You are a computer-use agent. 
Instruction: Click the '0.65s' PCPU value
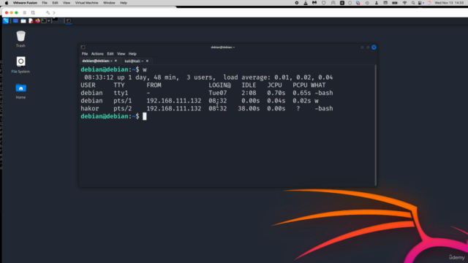coord(301,93)
